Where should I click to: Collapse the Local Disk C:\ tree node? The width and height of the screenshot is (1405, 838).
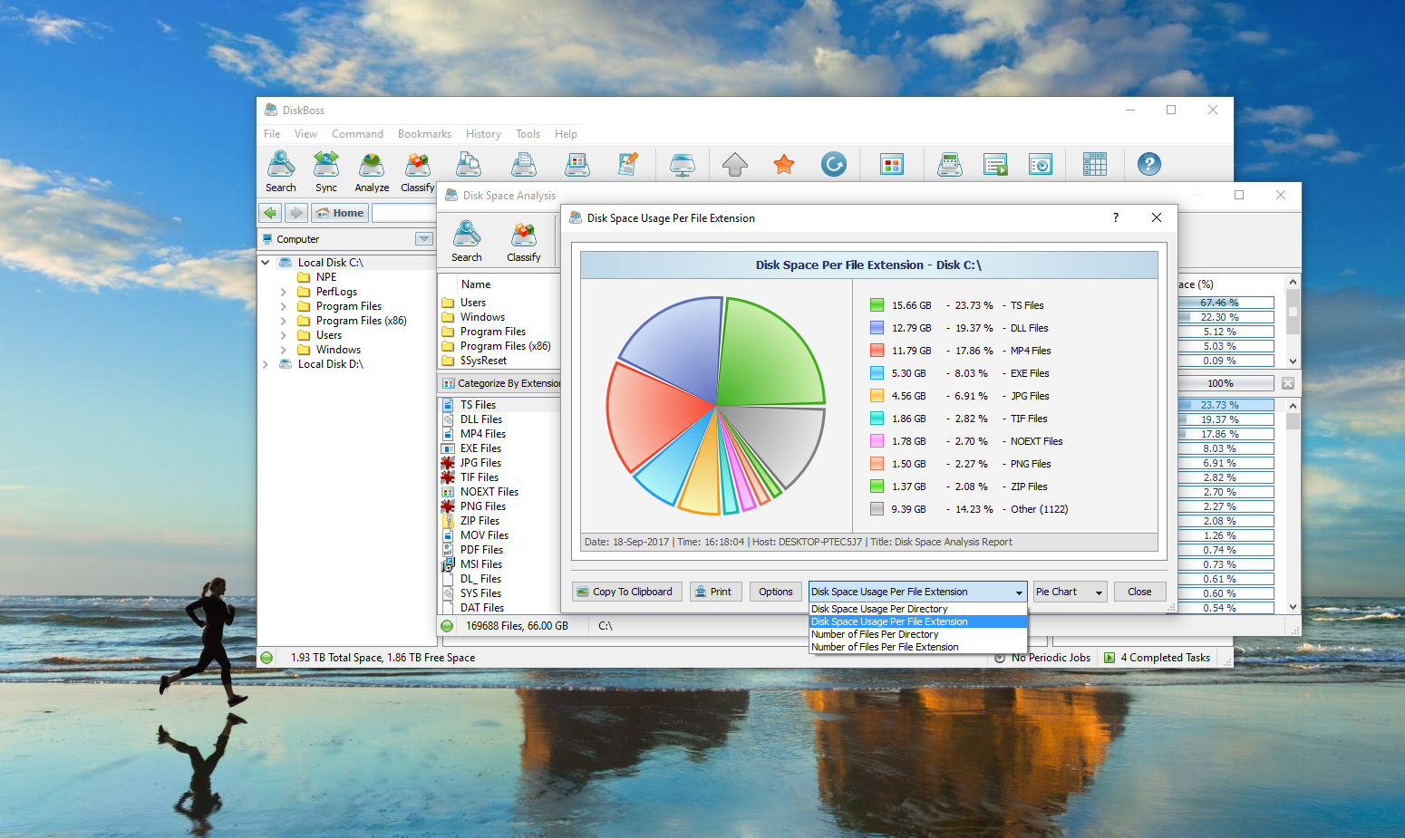266,263
